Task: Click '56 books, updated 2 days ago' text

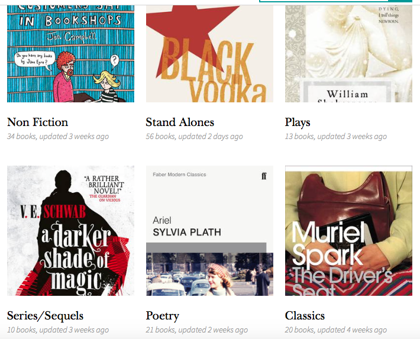Action: 194,137
